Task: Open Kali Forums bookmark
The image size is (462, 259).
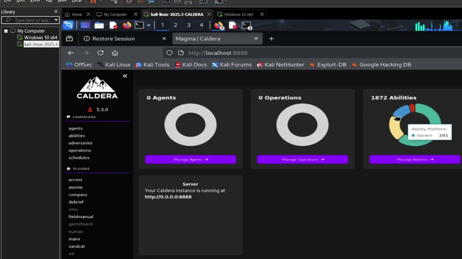Action: [x=231, y=65]
